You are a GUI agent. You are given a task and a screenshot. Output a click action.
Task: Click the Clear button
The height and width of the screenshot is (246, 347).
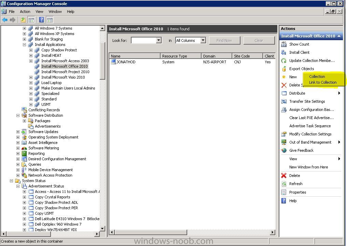259,40
